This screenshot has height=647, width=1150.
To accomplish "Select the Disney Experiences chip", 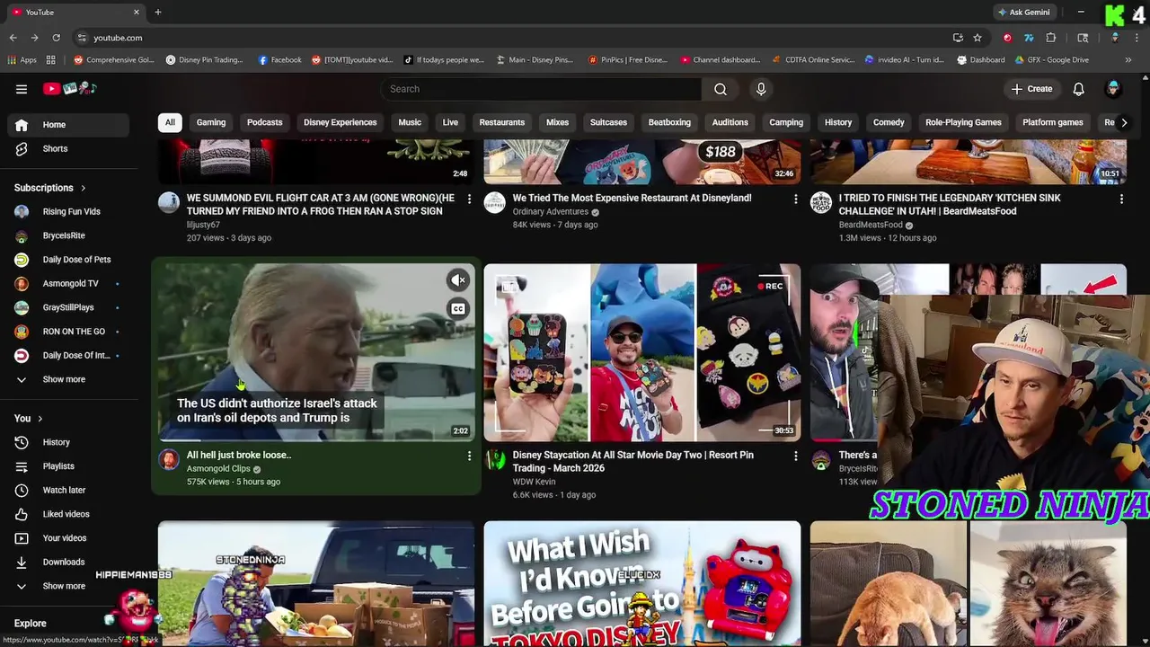I will (x=340, y=122).
